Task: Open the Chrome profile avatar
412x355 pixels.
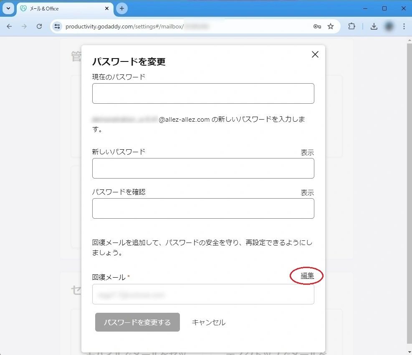Action: click(389, 26)
